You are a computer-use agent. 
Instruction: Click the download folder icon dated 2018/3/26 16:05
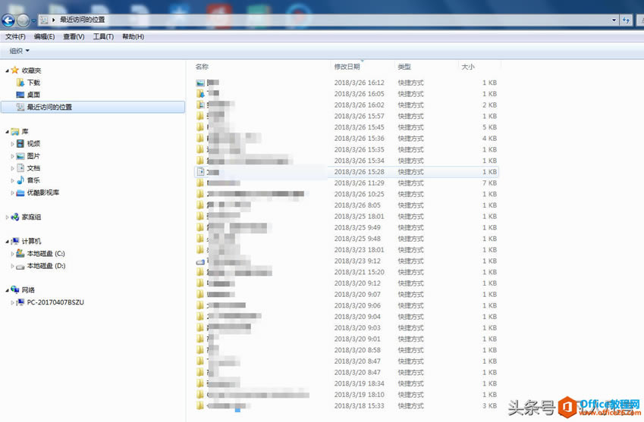200,93
